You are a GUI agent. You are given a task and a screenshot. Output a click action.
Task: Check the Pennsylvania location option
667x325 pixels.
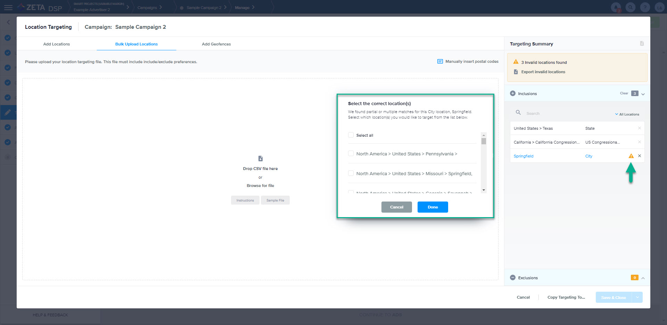[x=351, y=154]
